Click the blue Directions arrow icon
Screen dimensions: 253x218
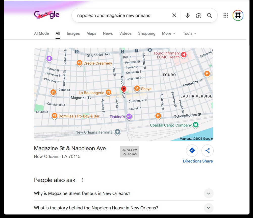click(x=192, y=151)
